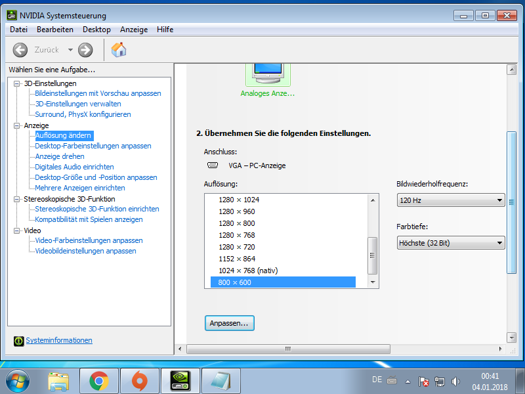525x394 pixels.
Task: Open Kompatibilität mit Spielen anzeigen
Action: [x=89, y=219]
